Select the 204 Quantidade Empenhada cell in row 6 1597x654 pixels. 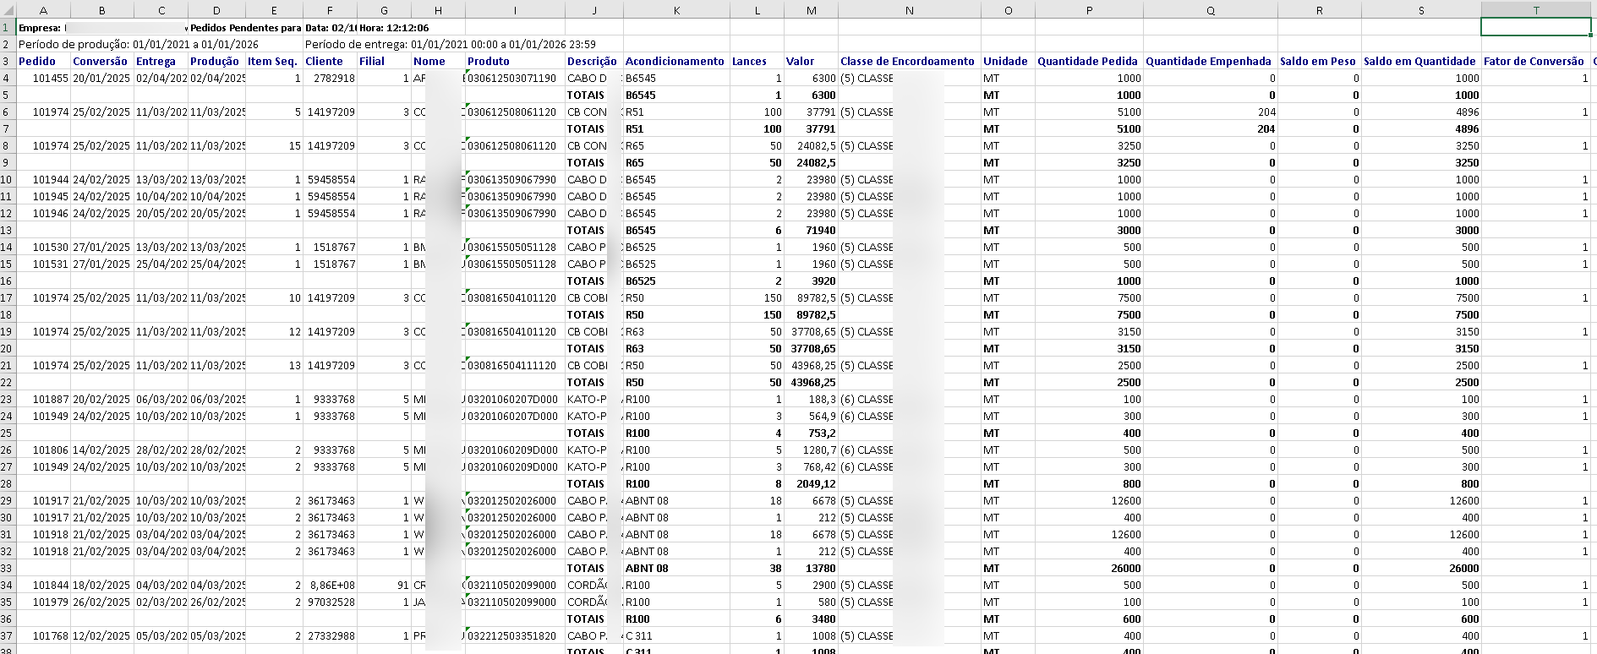(1210, 112)
